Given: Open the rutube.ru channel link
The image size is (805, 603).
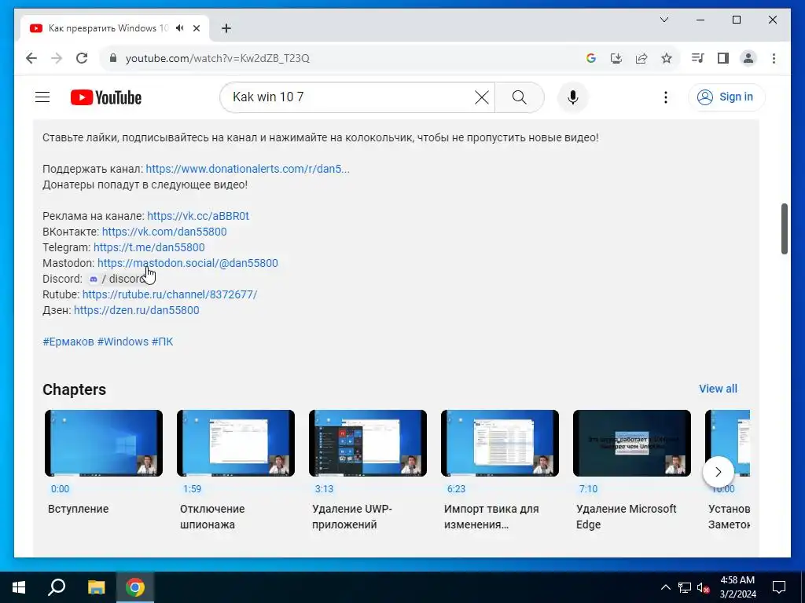Looking at the screenshot, I should pyautogui.click(x=170, y=294).
